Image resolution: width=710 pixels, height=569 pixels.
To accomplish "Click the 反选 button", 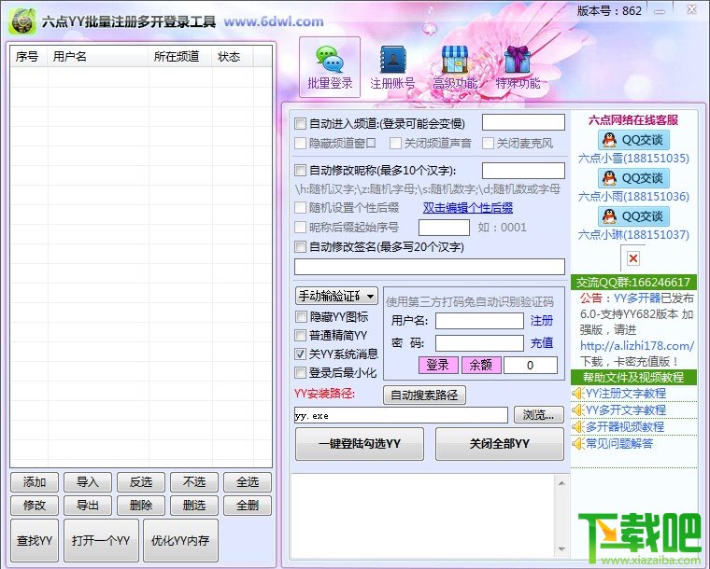I will click(x=141, y=482).
